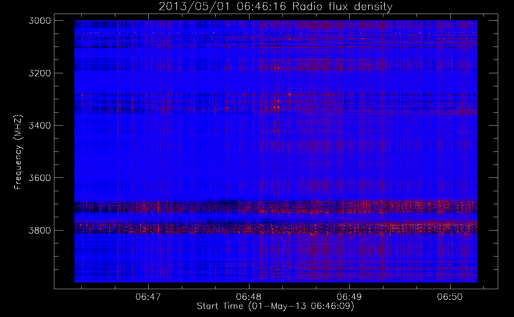Click the 'Frequency (MHZ)' axis title
Viewport: 514px width, 317px height.
click(x=18, y=152)
